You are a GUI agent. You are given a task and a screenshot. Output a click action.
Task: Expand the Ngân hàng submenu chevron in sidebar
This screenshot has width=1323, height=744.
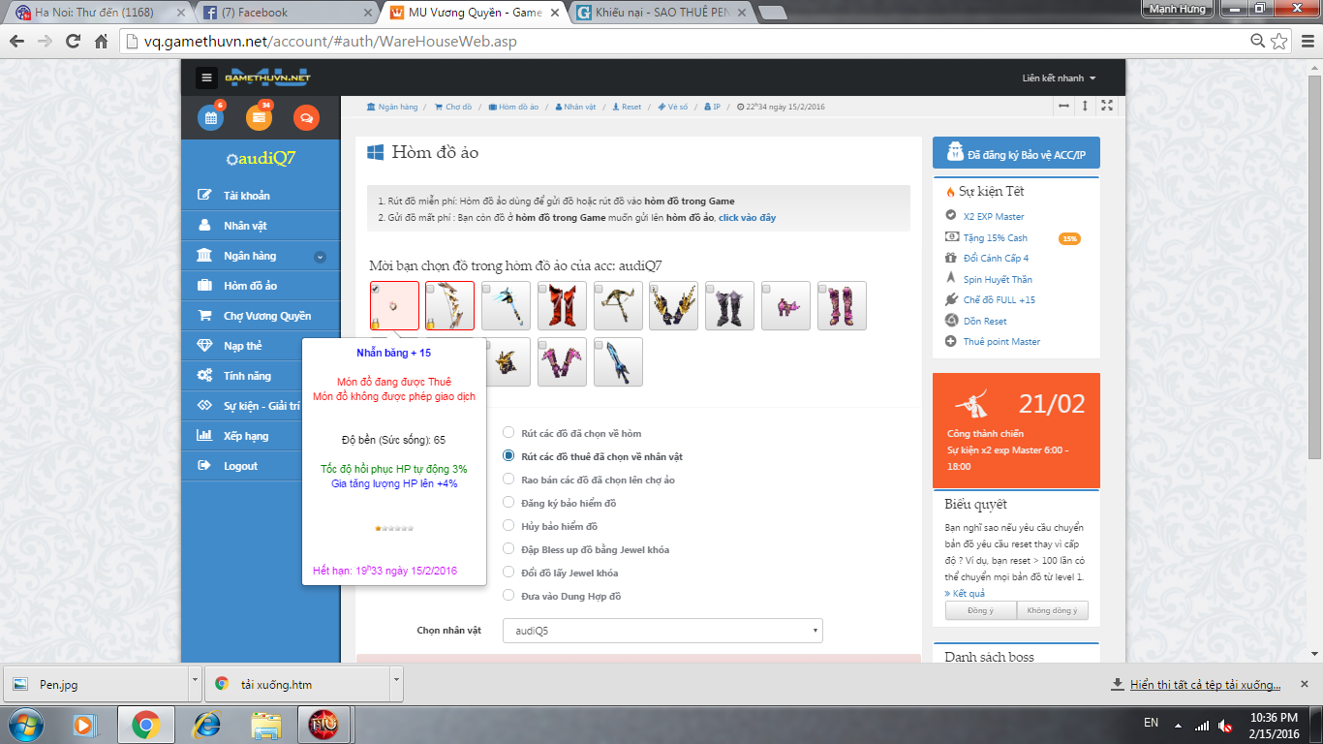pyautogui.click(x=320, y=257)
